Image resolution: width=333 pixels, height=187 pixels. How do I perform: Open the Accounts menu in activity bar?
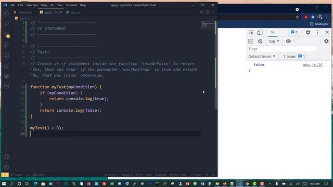(6, 157)
